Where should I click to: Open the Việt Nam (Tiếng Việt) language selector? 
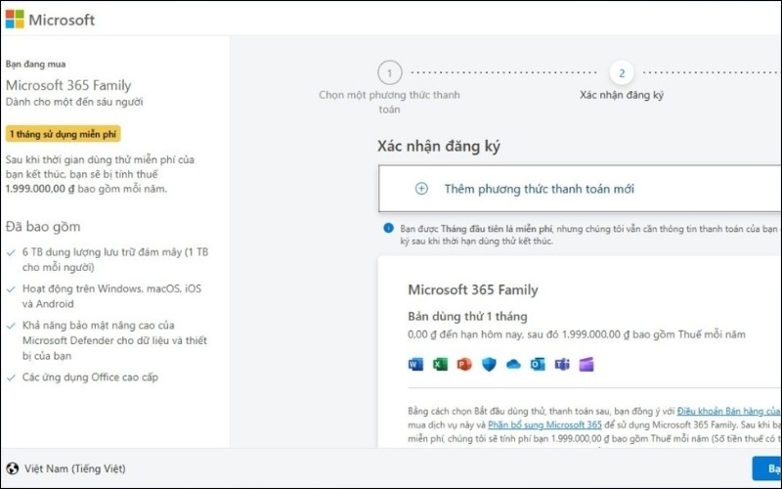pyautogui.click(x=74, y=468)
